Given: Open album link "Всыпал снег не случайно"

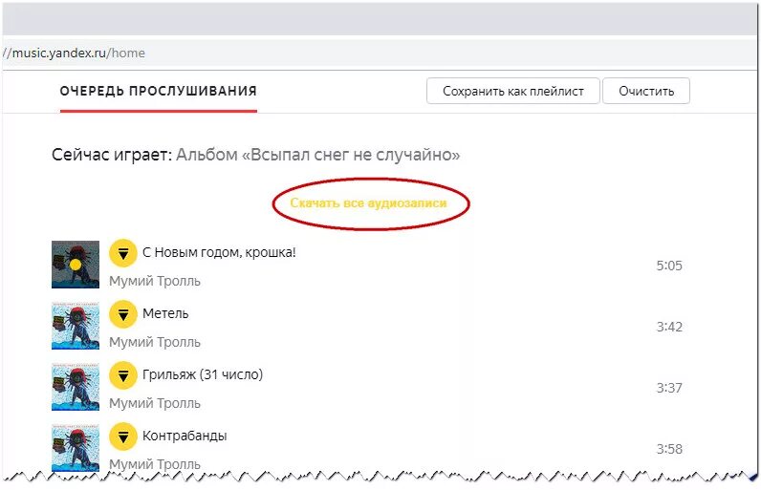Looking at the screenshot, I should (x=318, y=155).
